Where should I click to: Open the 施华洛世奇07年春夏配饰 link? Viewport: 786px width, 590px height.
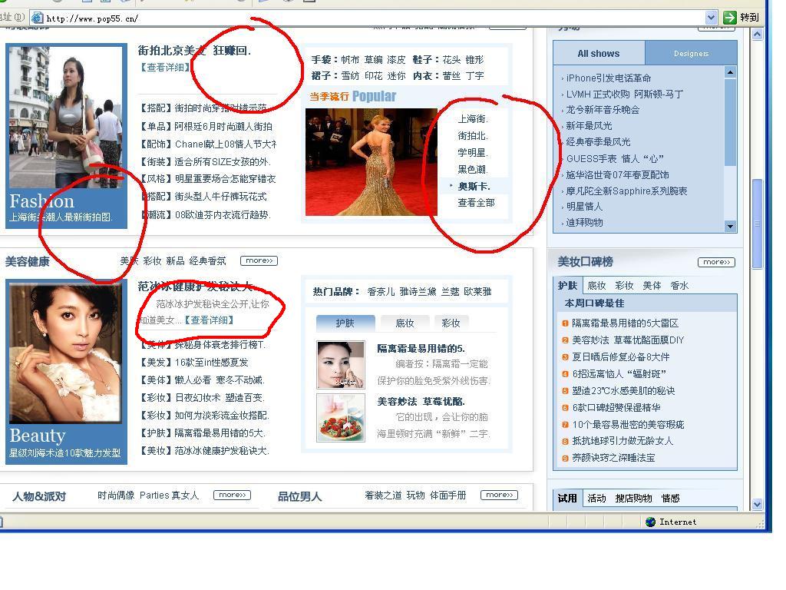point(617,175)
